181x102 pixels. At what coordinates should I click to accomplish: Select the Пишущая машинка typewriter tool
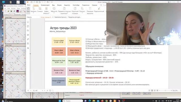(x=90, y=10)
